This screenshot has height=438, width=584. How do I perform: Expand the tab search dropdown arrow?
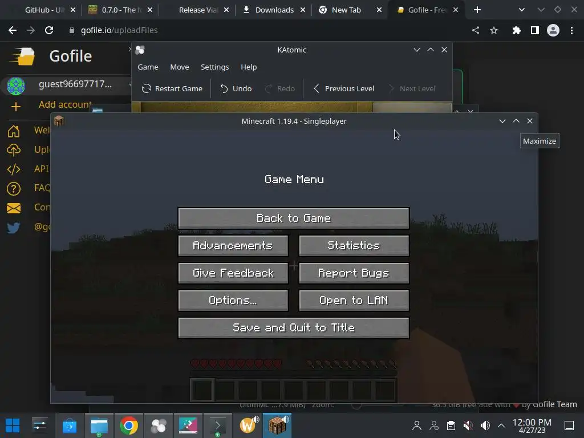[521, 10]
